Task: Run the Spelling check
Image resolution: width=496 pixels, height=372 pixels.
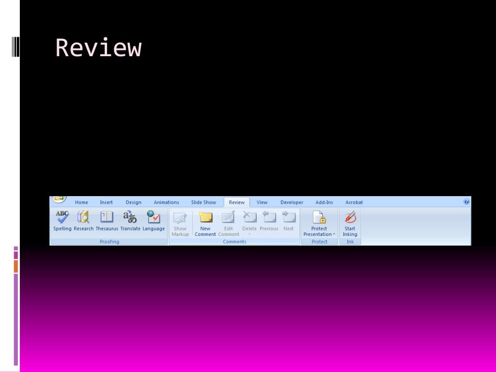Action: pyautogui.click(x=62, y=221)
